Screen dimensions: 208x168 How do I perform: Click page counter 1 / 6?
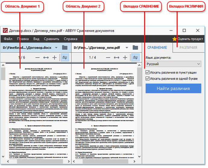coord(21,57)
